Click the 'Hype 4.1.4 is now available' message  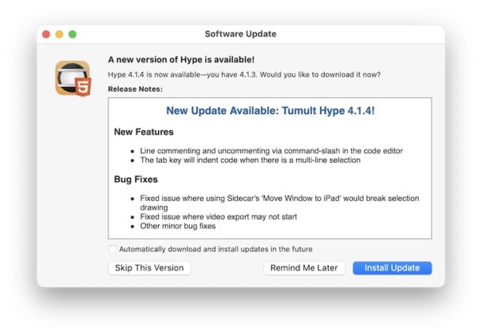(243, 75)
